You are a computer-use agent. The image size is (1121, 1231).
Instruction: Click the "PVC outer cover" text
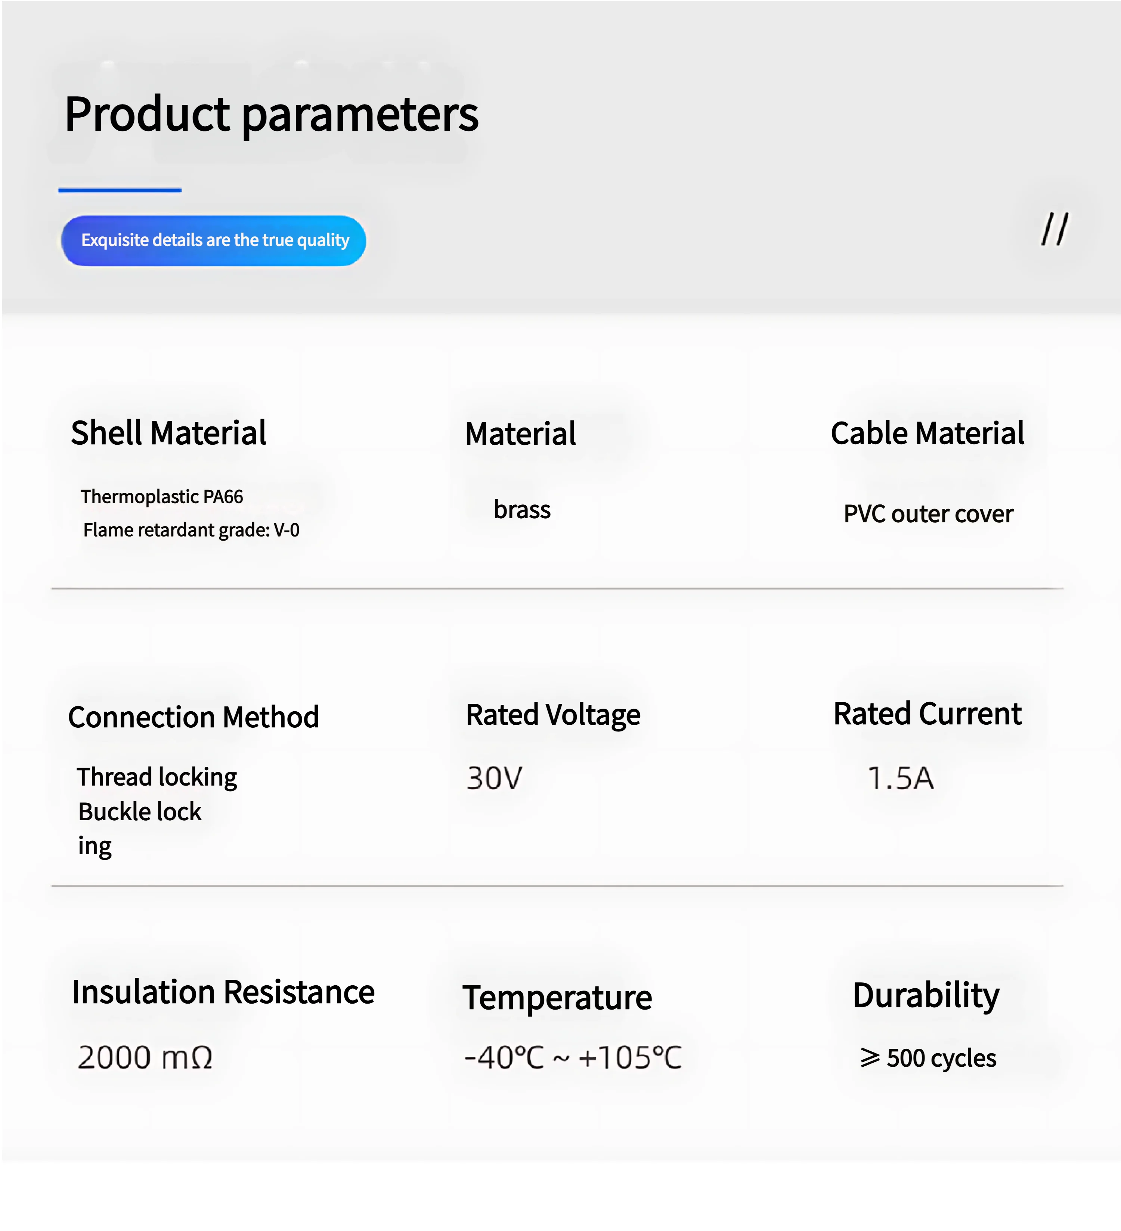[928, 514]
